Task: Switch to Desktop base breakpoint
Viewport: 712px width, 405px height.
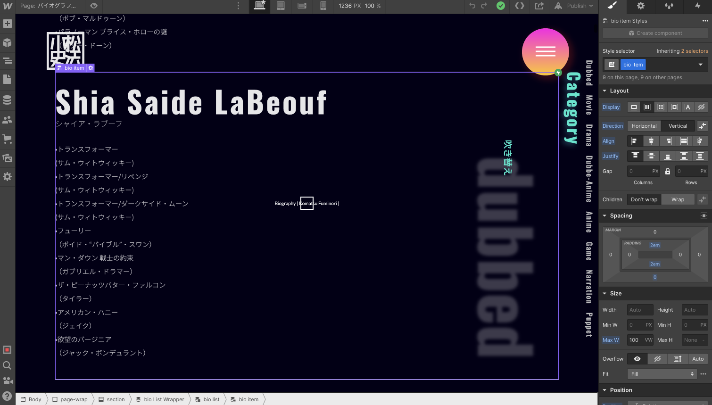Action: (x=260, y=6)
